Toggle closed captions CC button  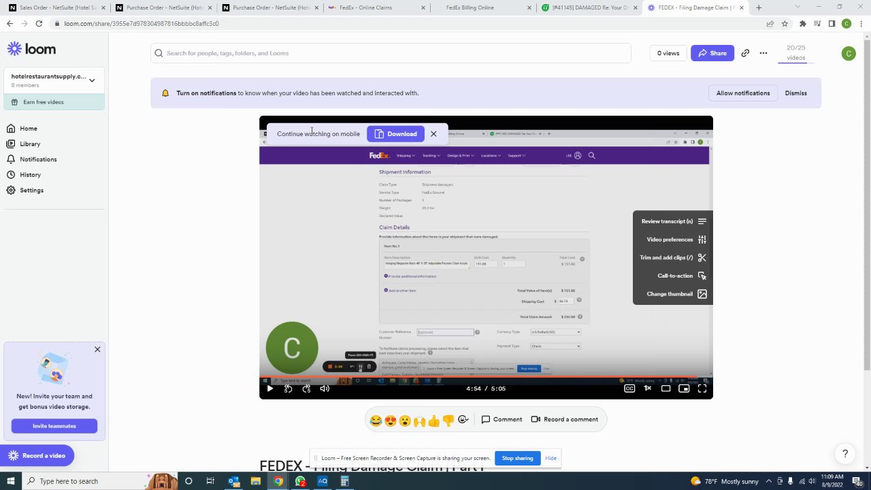pos(629,389)
